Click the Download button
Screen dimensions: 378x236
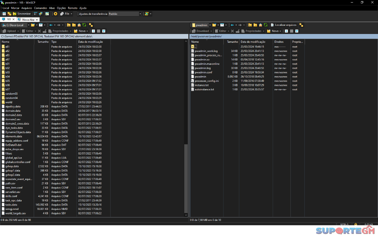point(200,31)
